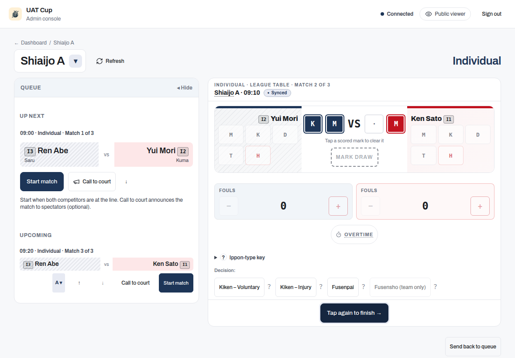The width and height of the screenshot is (515, 358).
Task: Move Match 3 up in the queue
Action: point(79,283)
